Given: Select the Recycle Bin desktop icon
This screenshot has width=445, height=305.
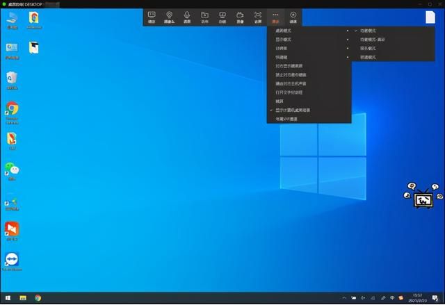Looking at the screenshot, I should click(12, 81).
